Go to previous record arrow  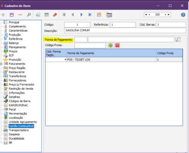pos(73,15)
